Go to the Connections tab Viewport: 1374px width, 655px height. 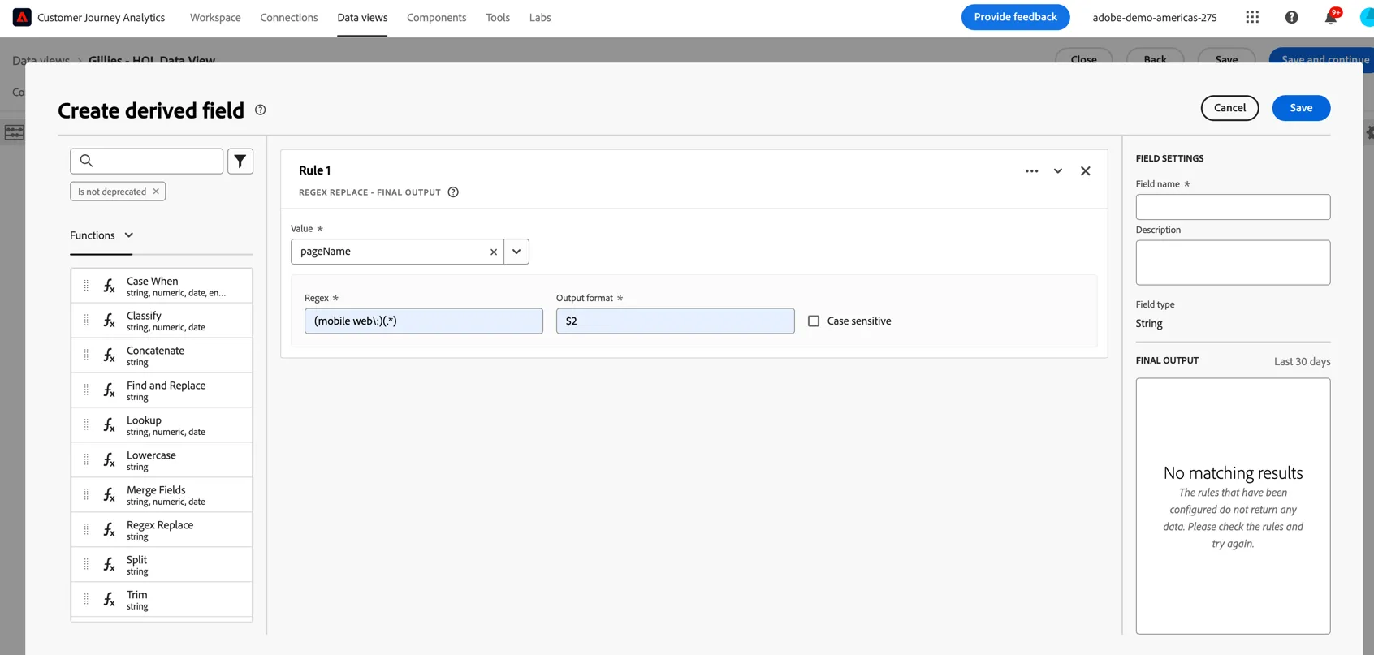(x=289, y=17)
